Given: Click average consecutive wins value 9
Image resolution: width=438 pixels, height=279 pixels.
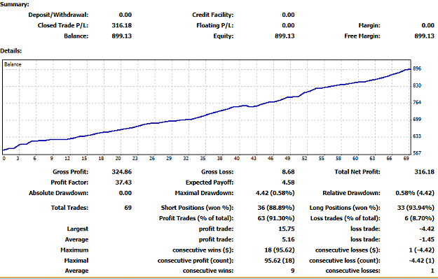Looking at the screenshot, I should tap(292, 271).
